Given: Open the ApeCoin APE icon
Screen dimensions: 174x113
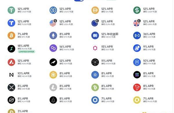Looking at the screenshot, I should [x=137, y=48].
